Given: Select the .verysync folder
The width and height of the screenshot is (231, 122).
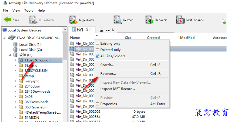Looking at the screenshot, I should (32, 81).
